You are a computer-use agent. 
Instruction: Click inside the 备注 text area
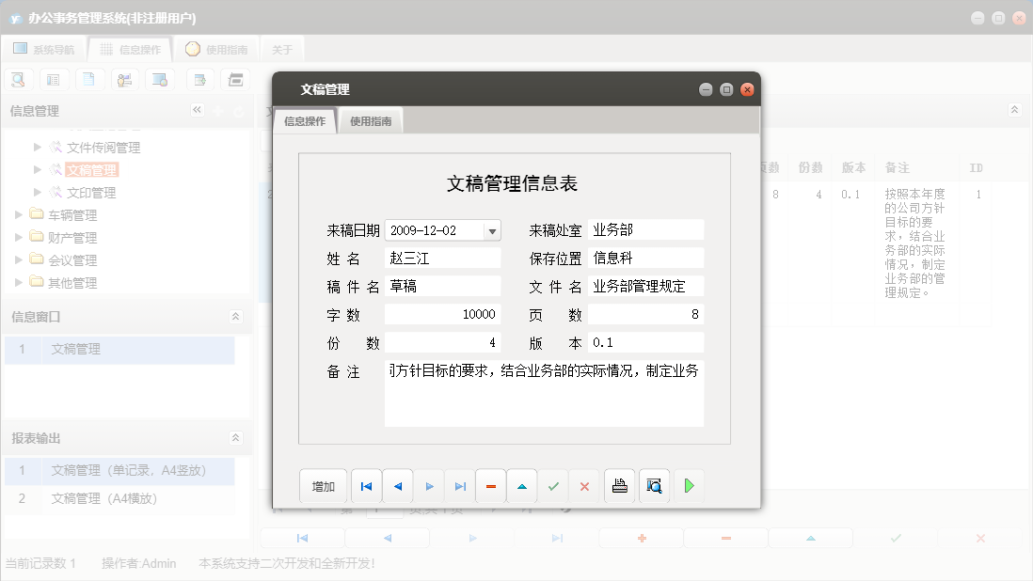544,395
